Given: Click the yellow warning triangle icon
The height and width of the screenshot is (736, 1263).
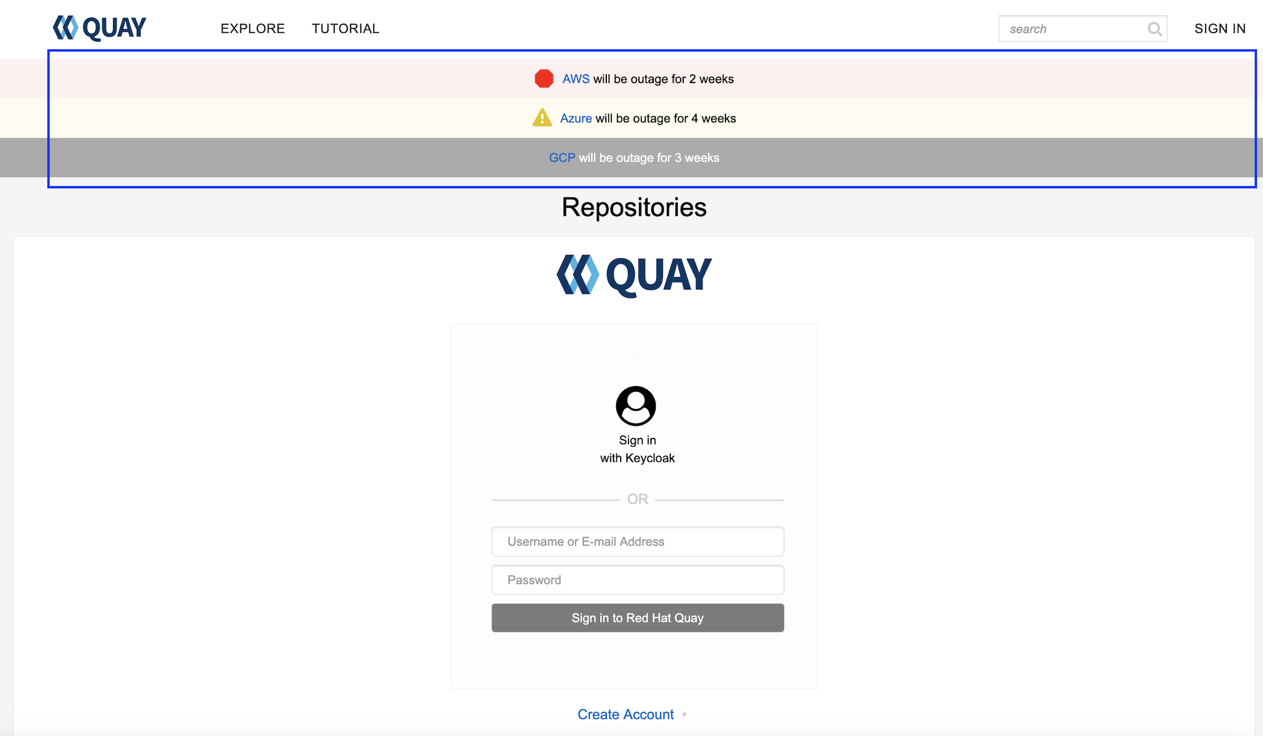Looking at the screenshot, I should [542, 118].
